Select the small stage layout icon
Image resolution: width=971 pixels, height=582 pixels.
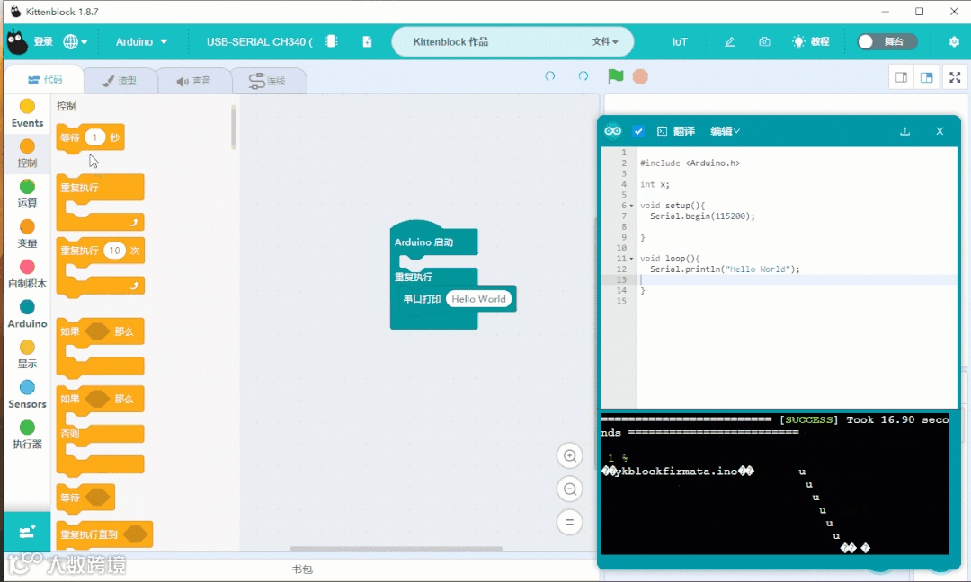(x=901, y=77)
